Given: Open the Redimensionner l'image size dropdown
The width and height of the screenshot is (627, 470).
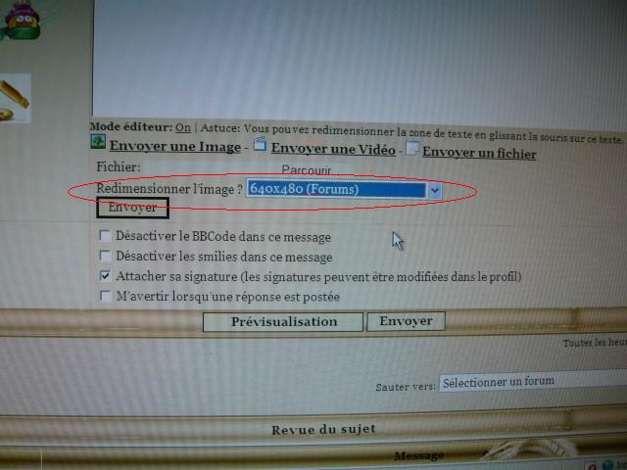Looking at the screenshot, I should [434, 190].
